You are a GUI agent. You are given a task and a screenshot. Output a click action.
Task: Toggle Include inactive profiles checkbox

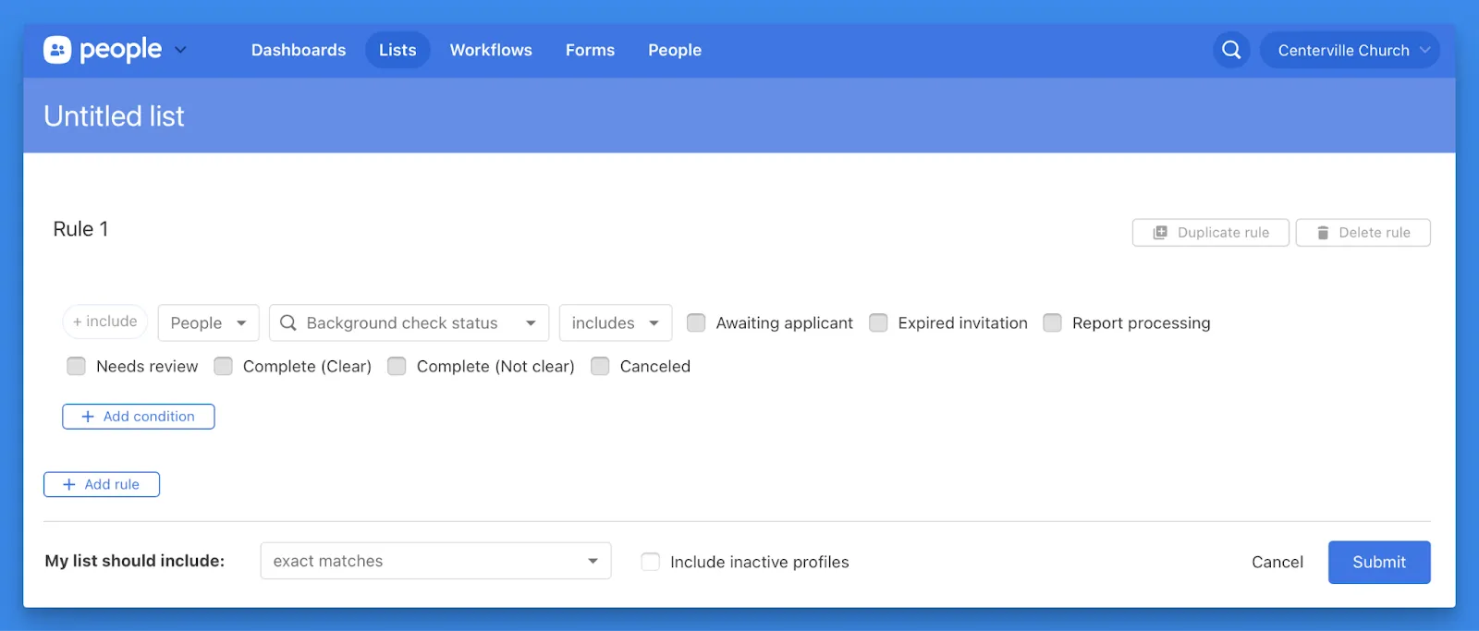click(651, 562)
